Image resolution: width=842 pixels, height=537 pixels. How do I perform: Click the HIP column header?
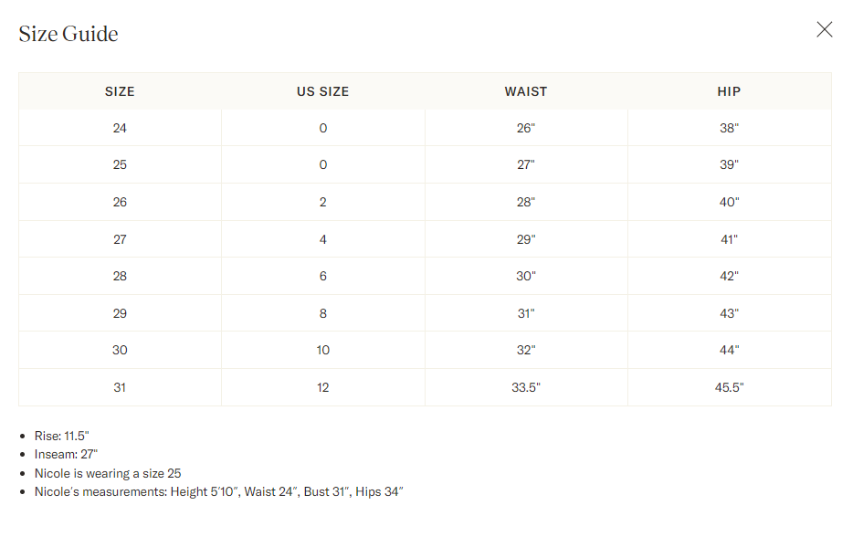coord(730,92)
